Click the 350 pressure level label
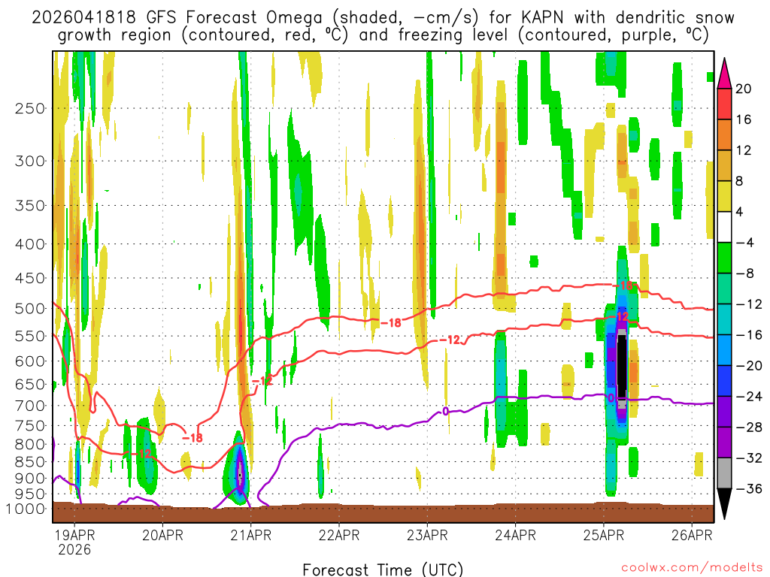770x577 pixels. coord(30,205)
